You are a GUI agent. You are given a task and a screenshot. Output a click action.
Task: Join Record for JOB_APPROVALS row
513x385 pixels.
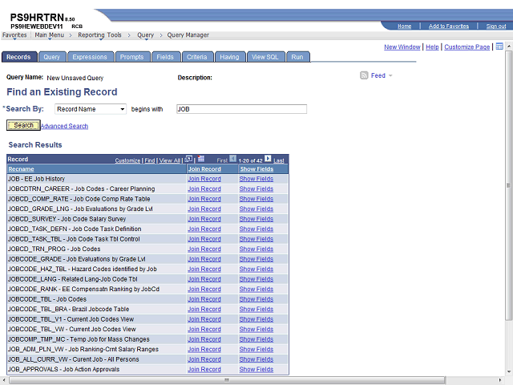point(204,369)
